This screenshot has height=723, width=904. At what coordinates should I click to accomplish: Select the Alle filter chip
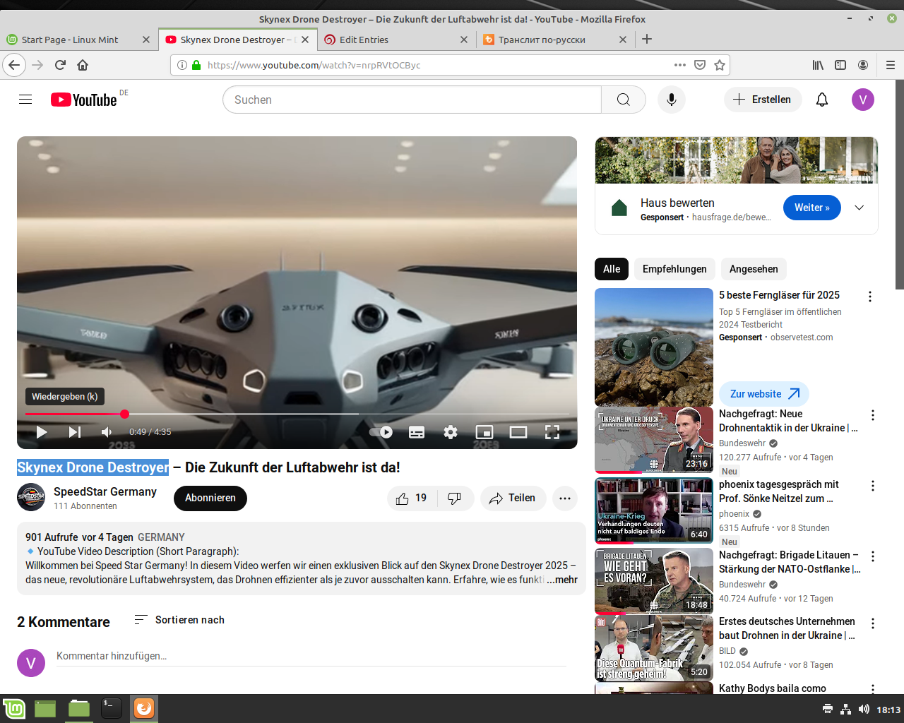point(612,269)
